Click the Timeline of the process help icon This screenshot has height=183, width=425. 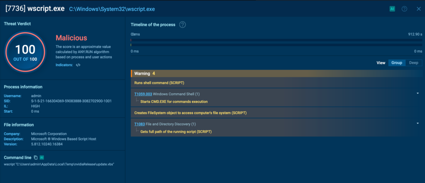[183, 25]
